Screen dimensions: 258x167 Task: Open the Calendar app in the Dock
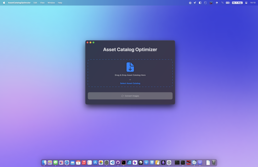[78, 162]
